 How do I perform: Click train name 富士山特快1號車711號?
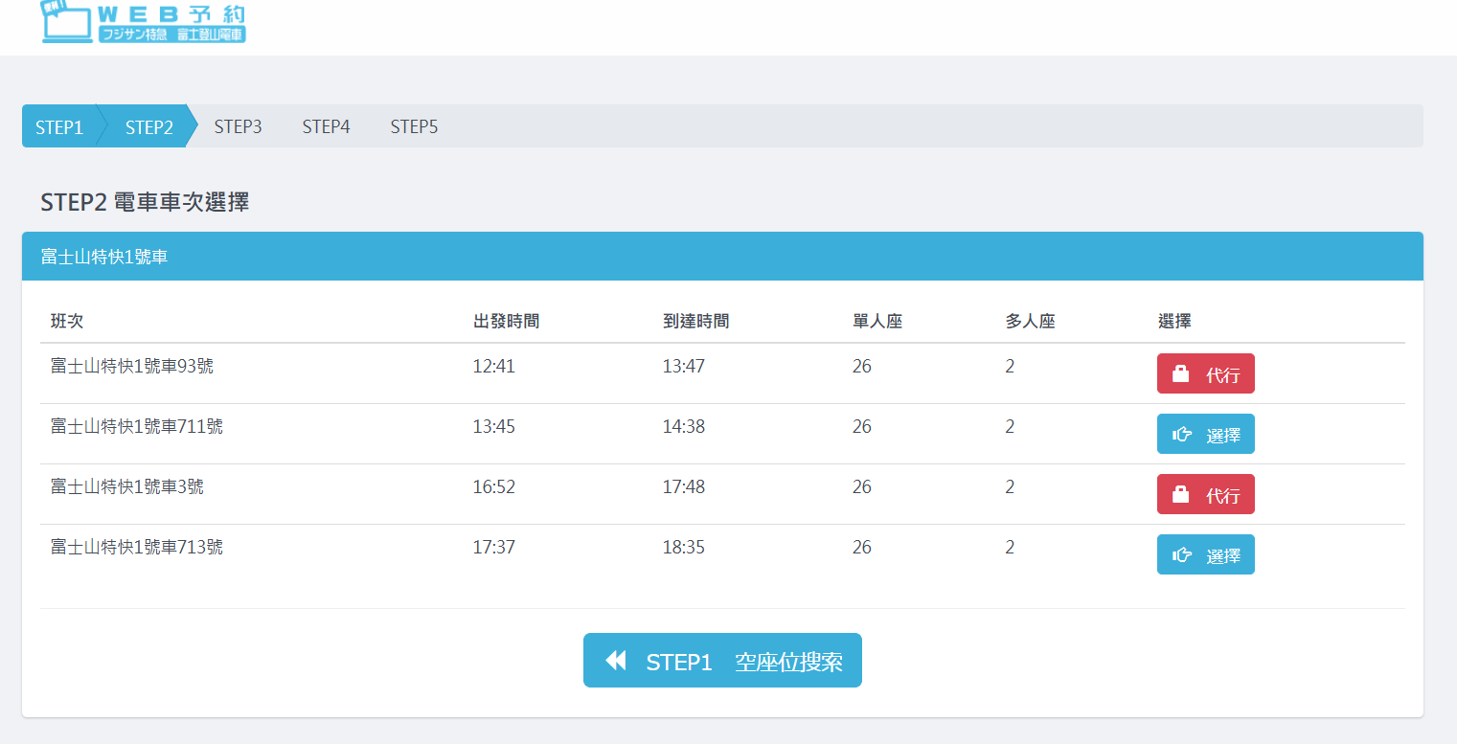[137, 427]
